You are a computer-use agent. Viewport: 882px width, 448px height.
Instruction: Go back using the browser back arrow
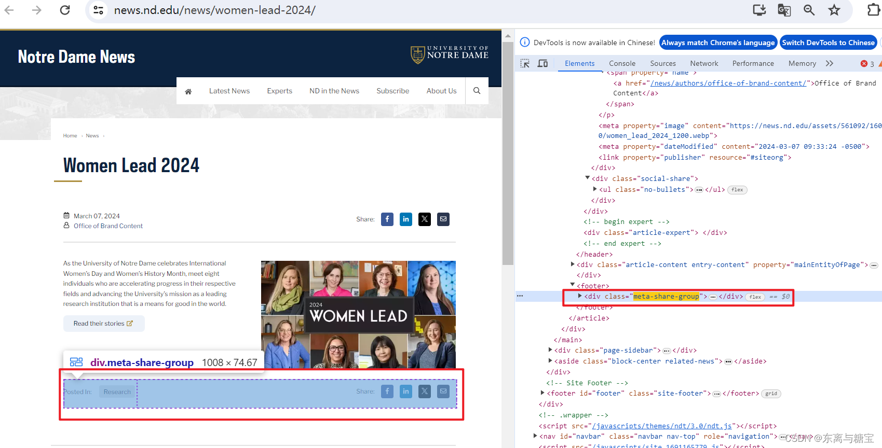tap(9, 10)
